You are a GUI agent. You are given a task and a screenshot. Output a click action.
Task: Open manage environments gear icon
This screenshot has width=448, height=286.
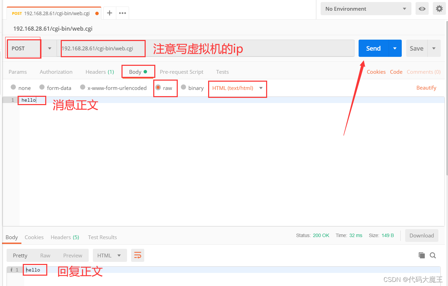[x=439, y=9]
